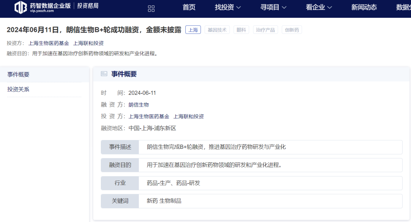Open 上海生物医药基金 investor link in header
This screenshot has height=222, width=411.
point(48,43)
